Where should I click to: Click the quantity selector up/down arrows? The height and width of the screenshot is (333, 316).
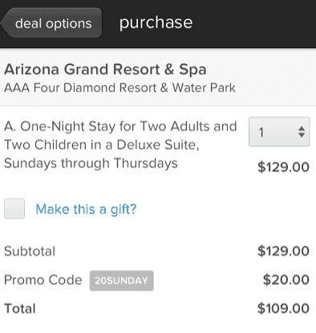(302, 132)
